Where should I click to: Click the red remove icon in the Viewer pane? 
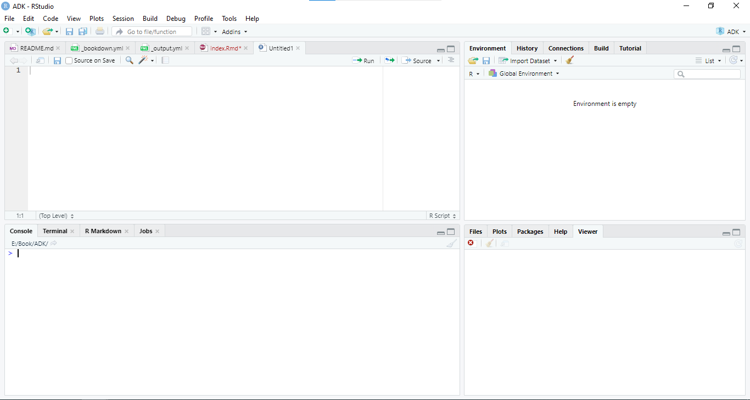point(471,243)
